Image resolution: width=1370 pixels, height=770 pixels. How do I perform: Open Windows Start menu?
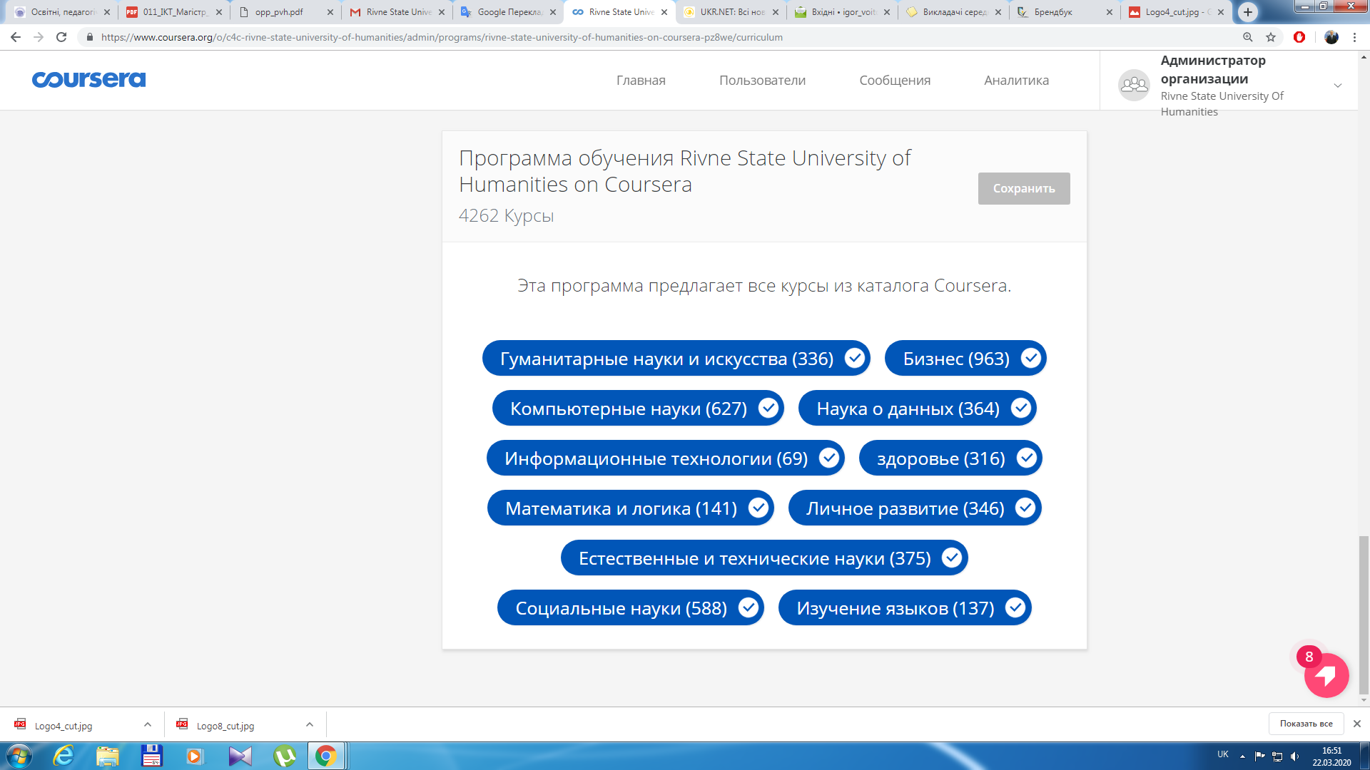point(19,756)
